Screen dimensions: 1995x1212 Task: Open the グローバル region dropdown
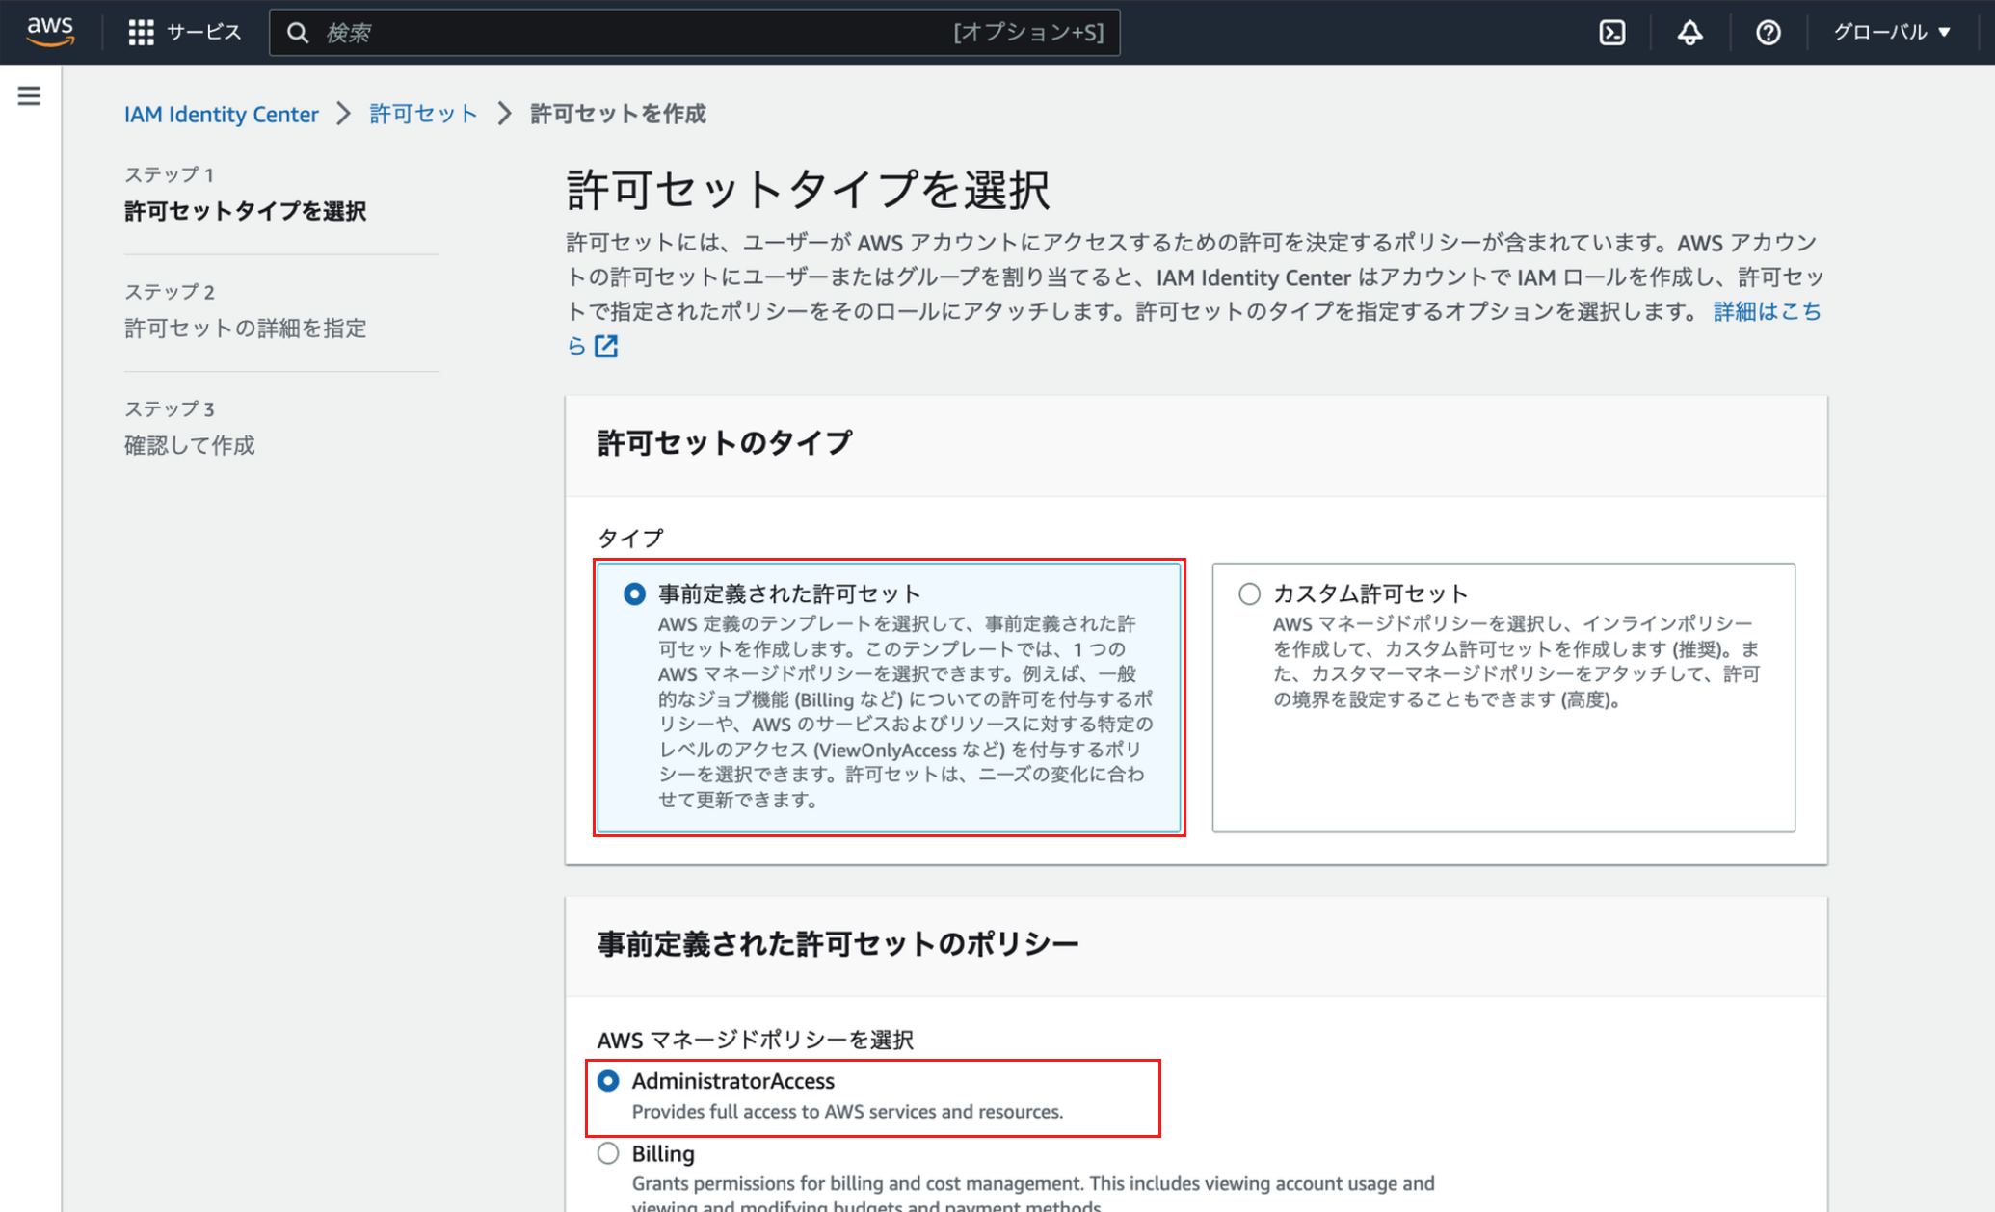click(1891, 32)
